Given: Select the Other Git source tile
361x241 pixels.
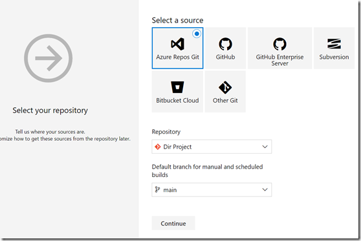Looking at the screenshot, I should click(x=225, y=92).
